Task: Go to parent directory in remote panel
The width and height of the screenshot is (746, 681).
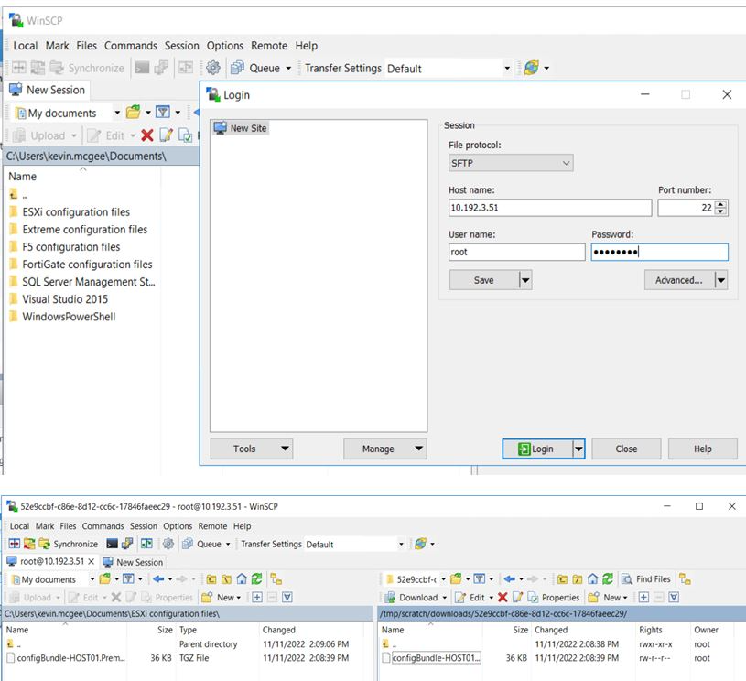Action: [562, 579]
